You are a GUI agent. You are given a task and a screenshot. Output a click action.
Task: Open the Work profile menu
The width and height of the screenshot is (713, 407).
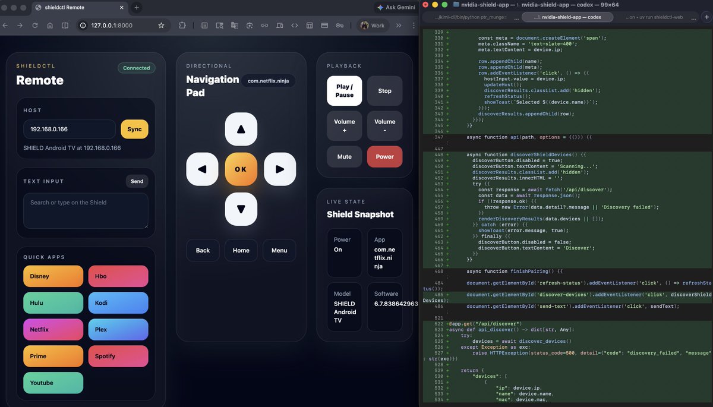(373, 26)
